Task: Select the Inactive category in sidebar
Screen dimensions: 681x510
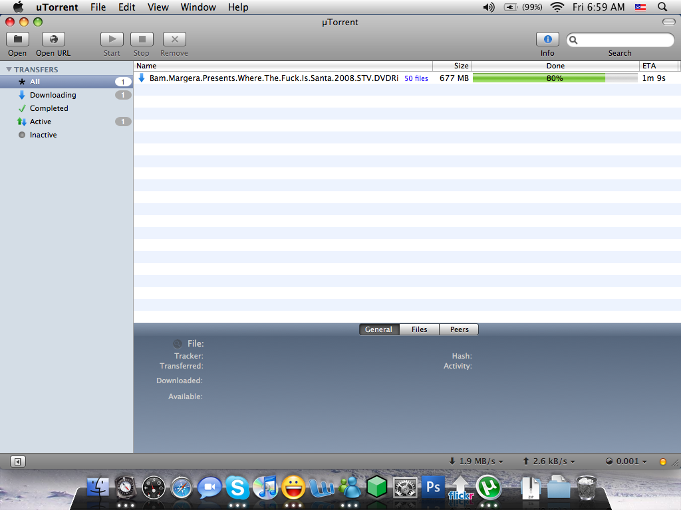Action: click(67, 135)
